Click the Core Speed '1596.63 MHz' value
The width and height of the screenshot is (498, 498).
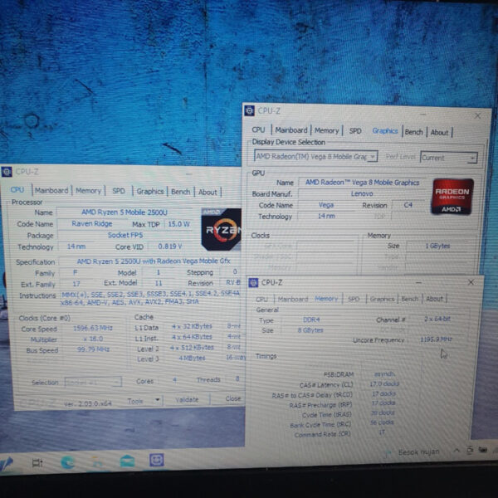(93, 328)
